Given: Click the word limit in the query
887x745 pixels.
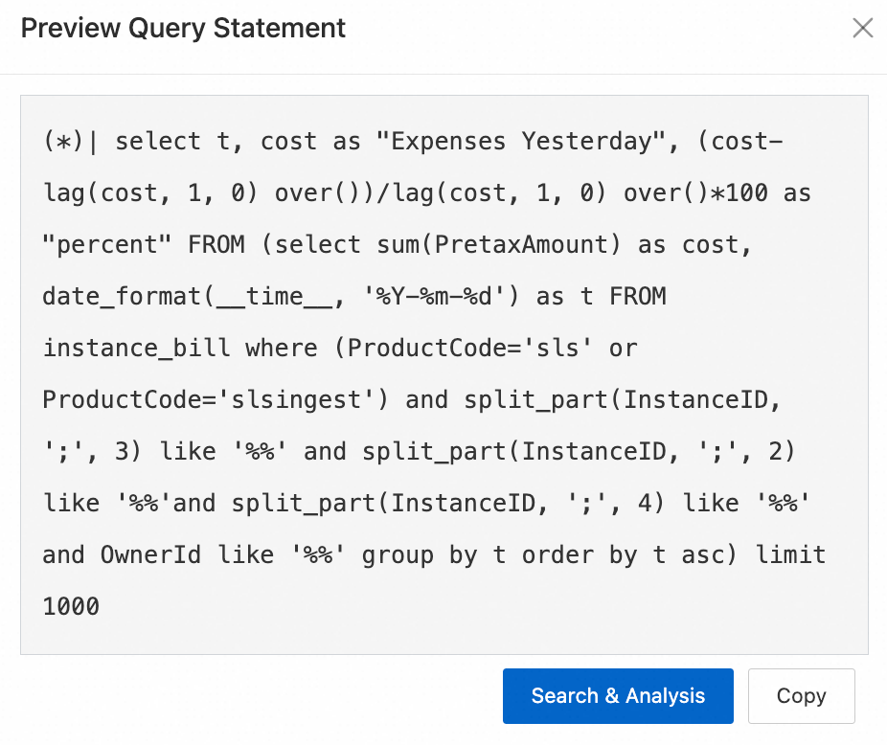Looking at the screenshot, I should tap(790, 554).
